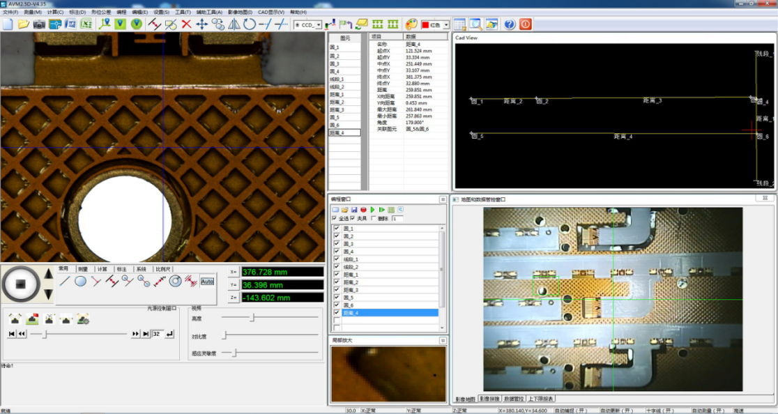Image resolution: width=778 pixels, height=414 pixels.
Task: Click the red record button in program window
Action: 364,210
